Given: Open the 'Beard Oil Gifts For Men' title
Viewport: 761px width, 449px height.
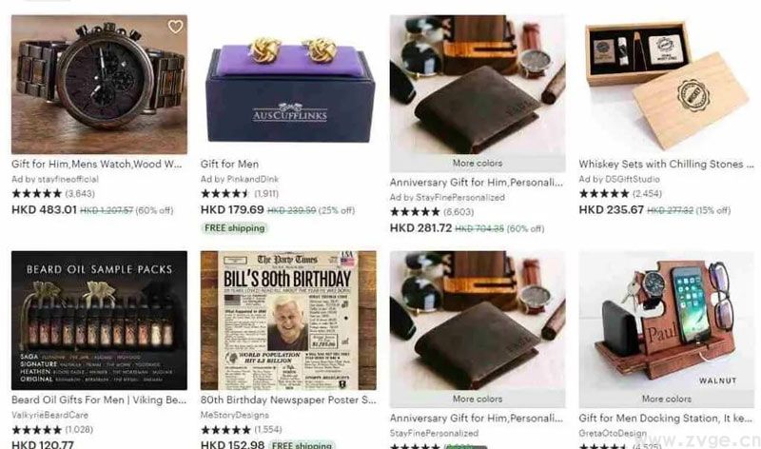Looking at the screenshot, I should pyautogui.click(x=99, y=400).
